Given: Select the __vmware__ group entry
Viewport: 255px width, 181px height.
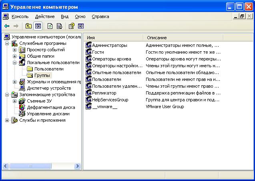Looking at the screenshot, I should [x=104, y=107].
